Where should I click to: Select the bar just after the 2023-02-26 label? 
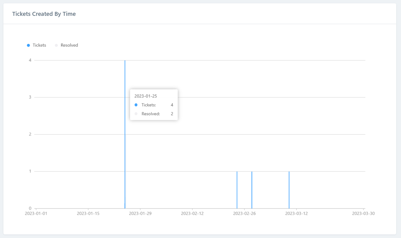pos(252,190)
